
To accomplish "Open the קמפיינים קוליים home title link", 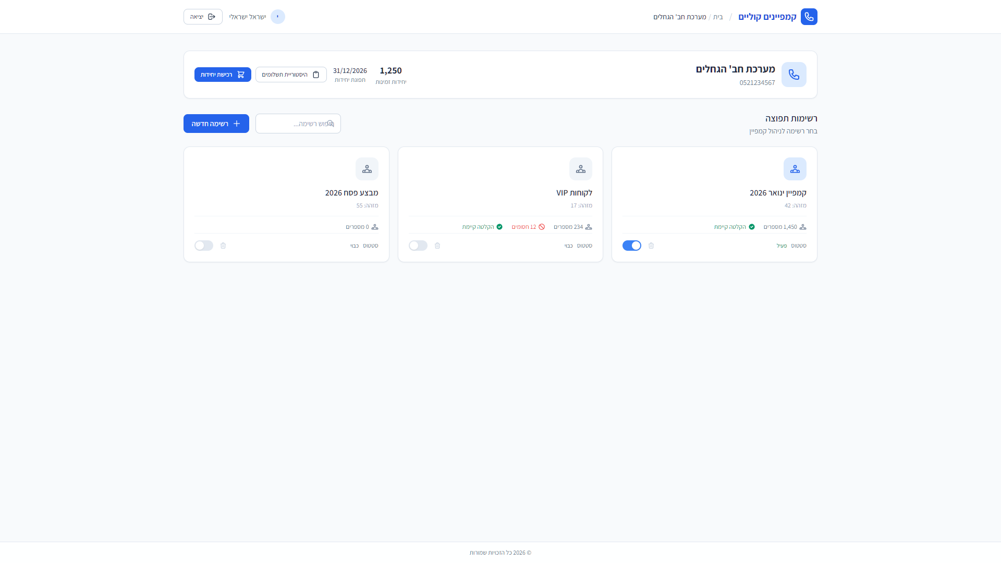I will click(x=767, y=17).
